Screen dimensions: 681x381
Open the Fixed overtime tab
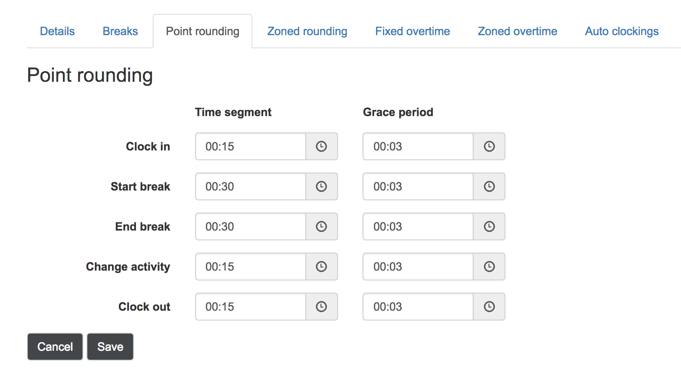click(x=412, y=31)
